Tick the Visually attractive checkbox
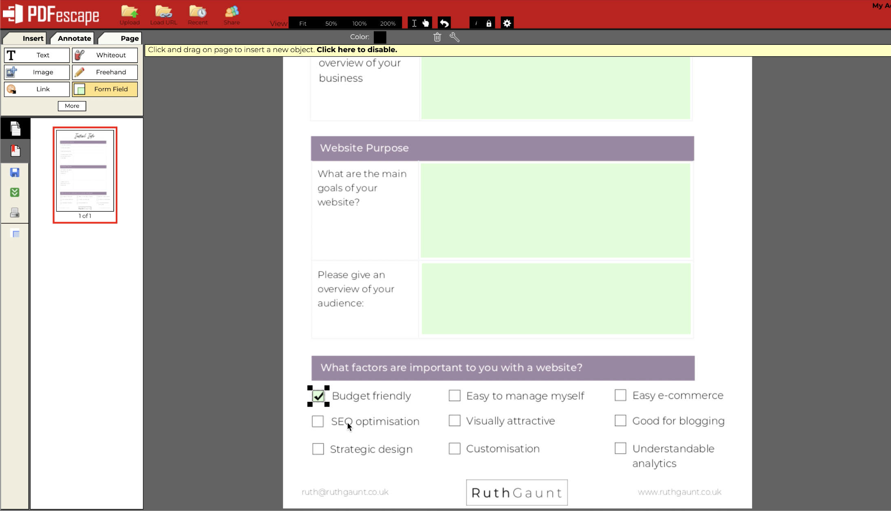Image resolution: width=891 pixels, height=511 pixels. point(454,421)
